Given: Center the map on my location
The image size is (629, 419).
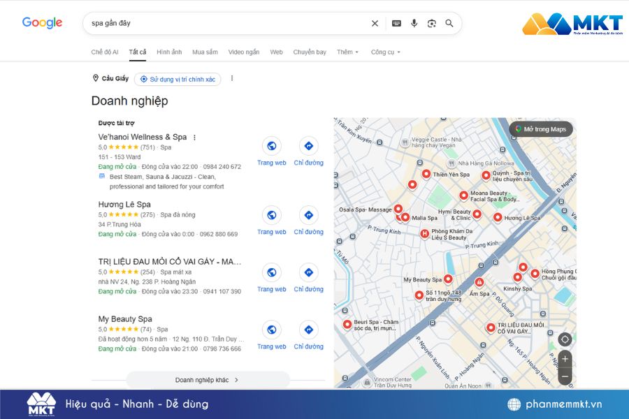Looking at the screenshot, I should 565,339.
